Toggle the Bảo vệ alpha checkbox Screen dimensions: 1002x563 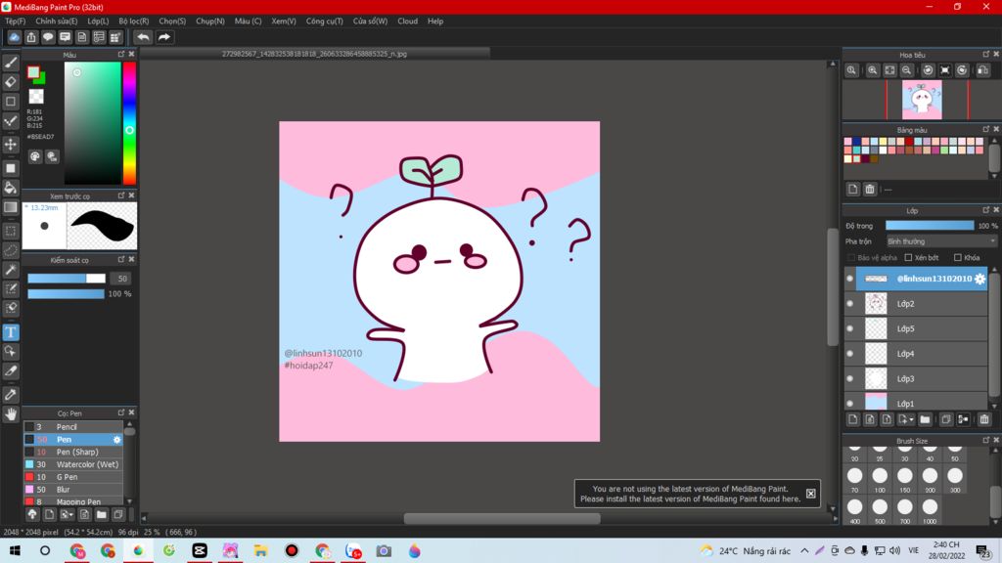point(851,258)
